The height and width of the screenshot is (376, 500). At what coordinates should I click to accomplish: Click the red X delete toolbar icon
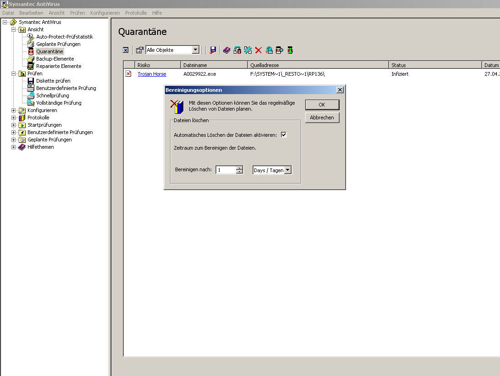[x=258, y=50]
